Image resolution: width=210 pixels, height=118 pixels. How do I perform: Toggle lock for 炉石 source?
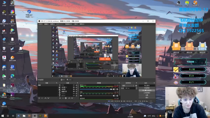tap(76, 85)
